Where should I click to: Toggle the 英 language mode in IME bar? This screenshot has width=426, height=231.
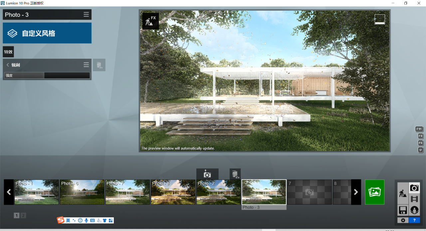[x=68, y=220]
